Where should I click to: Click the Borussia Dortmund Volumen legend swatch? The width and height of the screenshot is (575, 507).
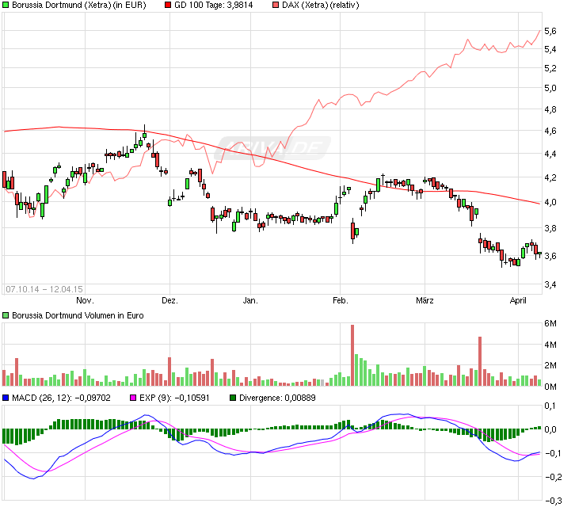6,315
